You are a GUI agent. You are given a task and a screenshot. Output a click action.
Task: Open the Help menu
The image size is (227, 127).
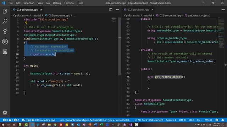click(80, 3)
